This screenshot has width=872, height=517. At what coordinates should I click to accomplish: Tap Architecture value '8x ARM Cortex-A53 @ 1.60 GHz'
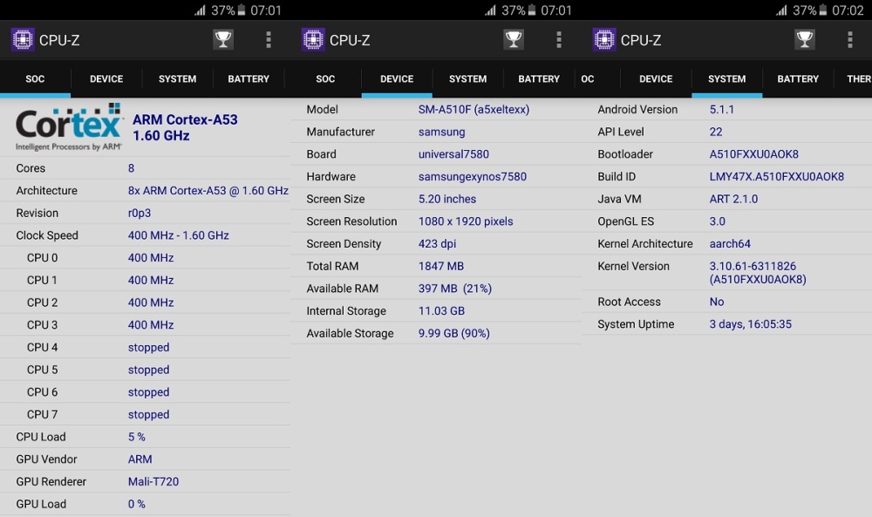pyautogui.click(x=208, y=191)
